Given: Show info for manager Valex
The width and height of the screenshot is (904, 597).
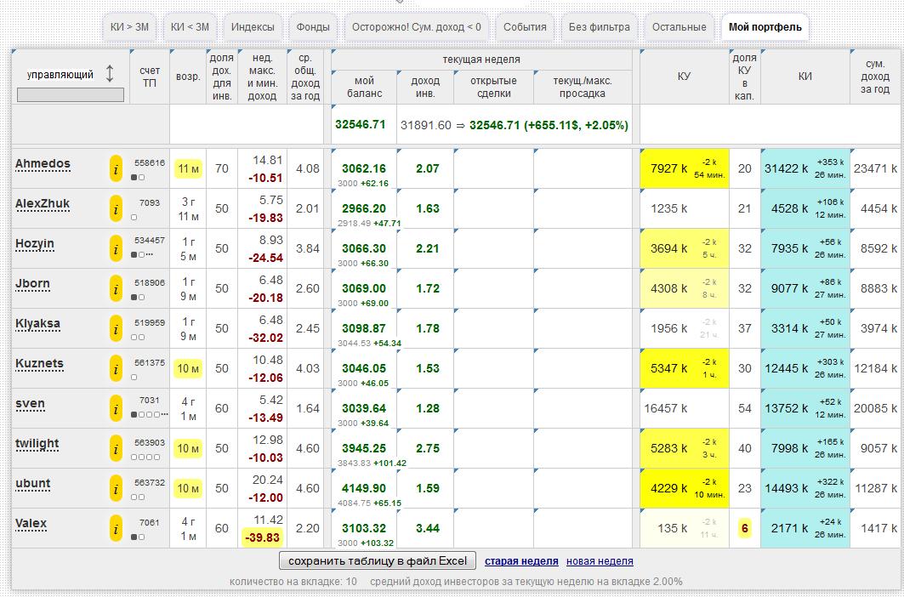Looking at the screenshot, I should tap(116, 528).
